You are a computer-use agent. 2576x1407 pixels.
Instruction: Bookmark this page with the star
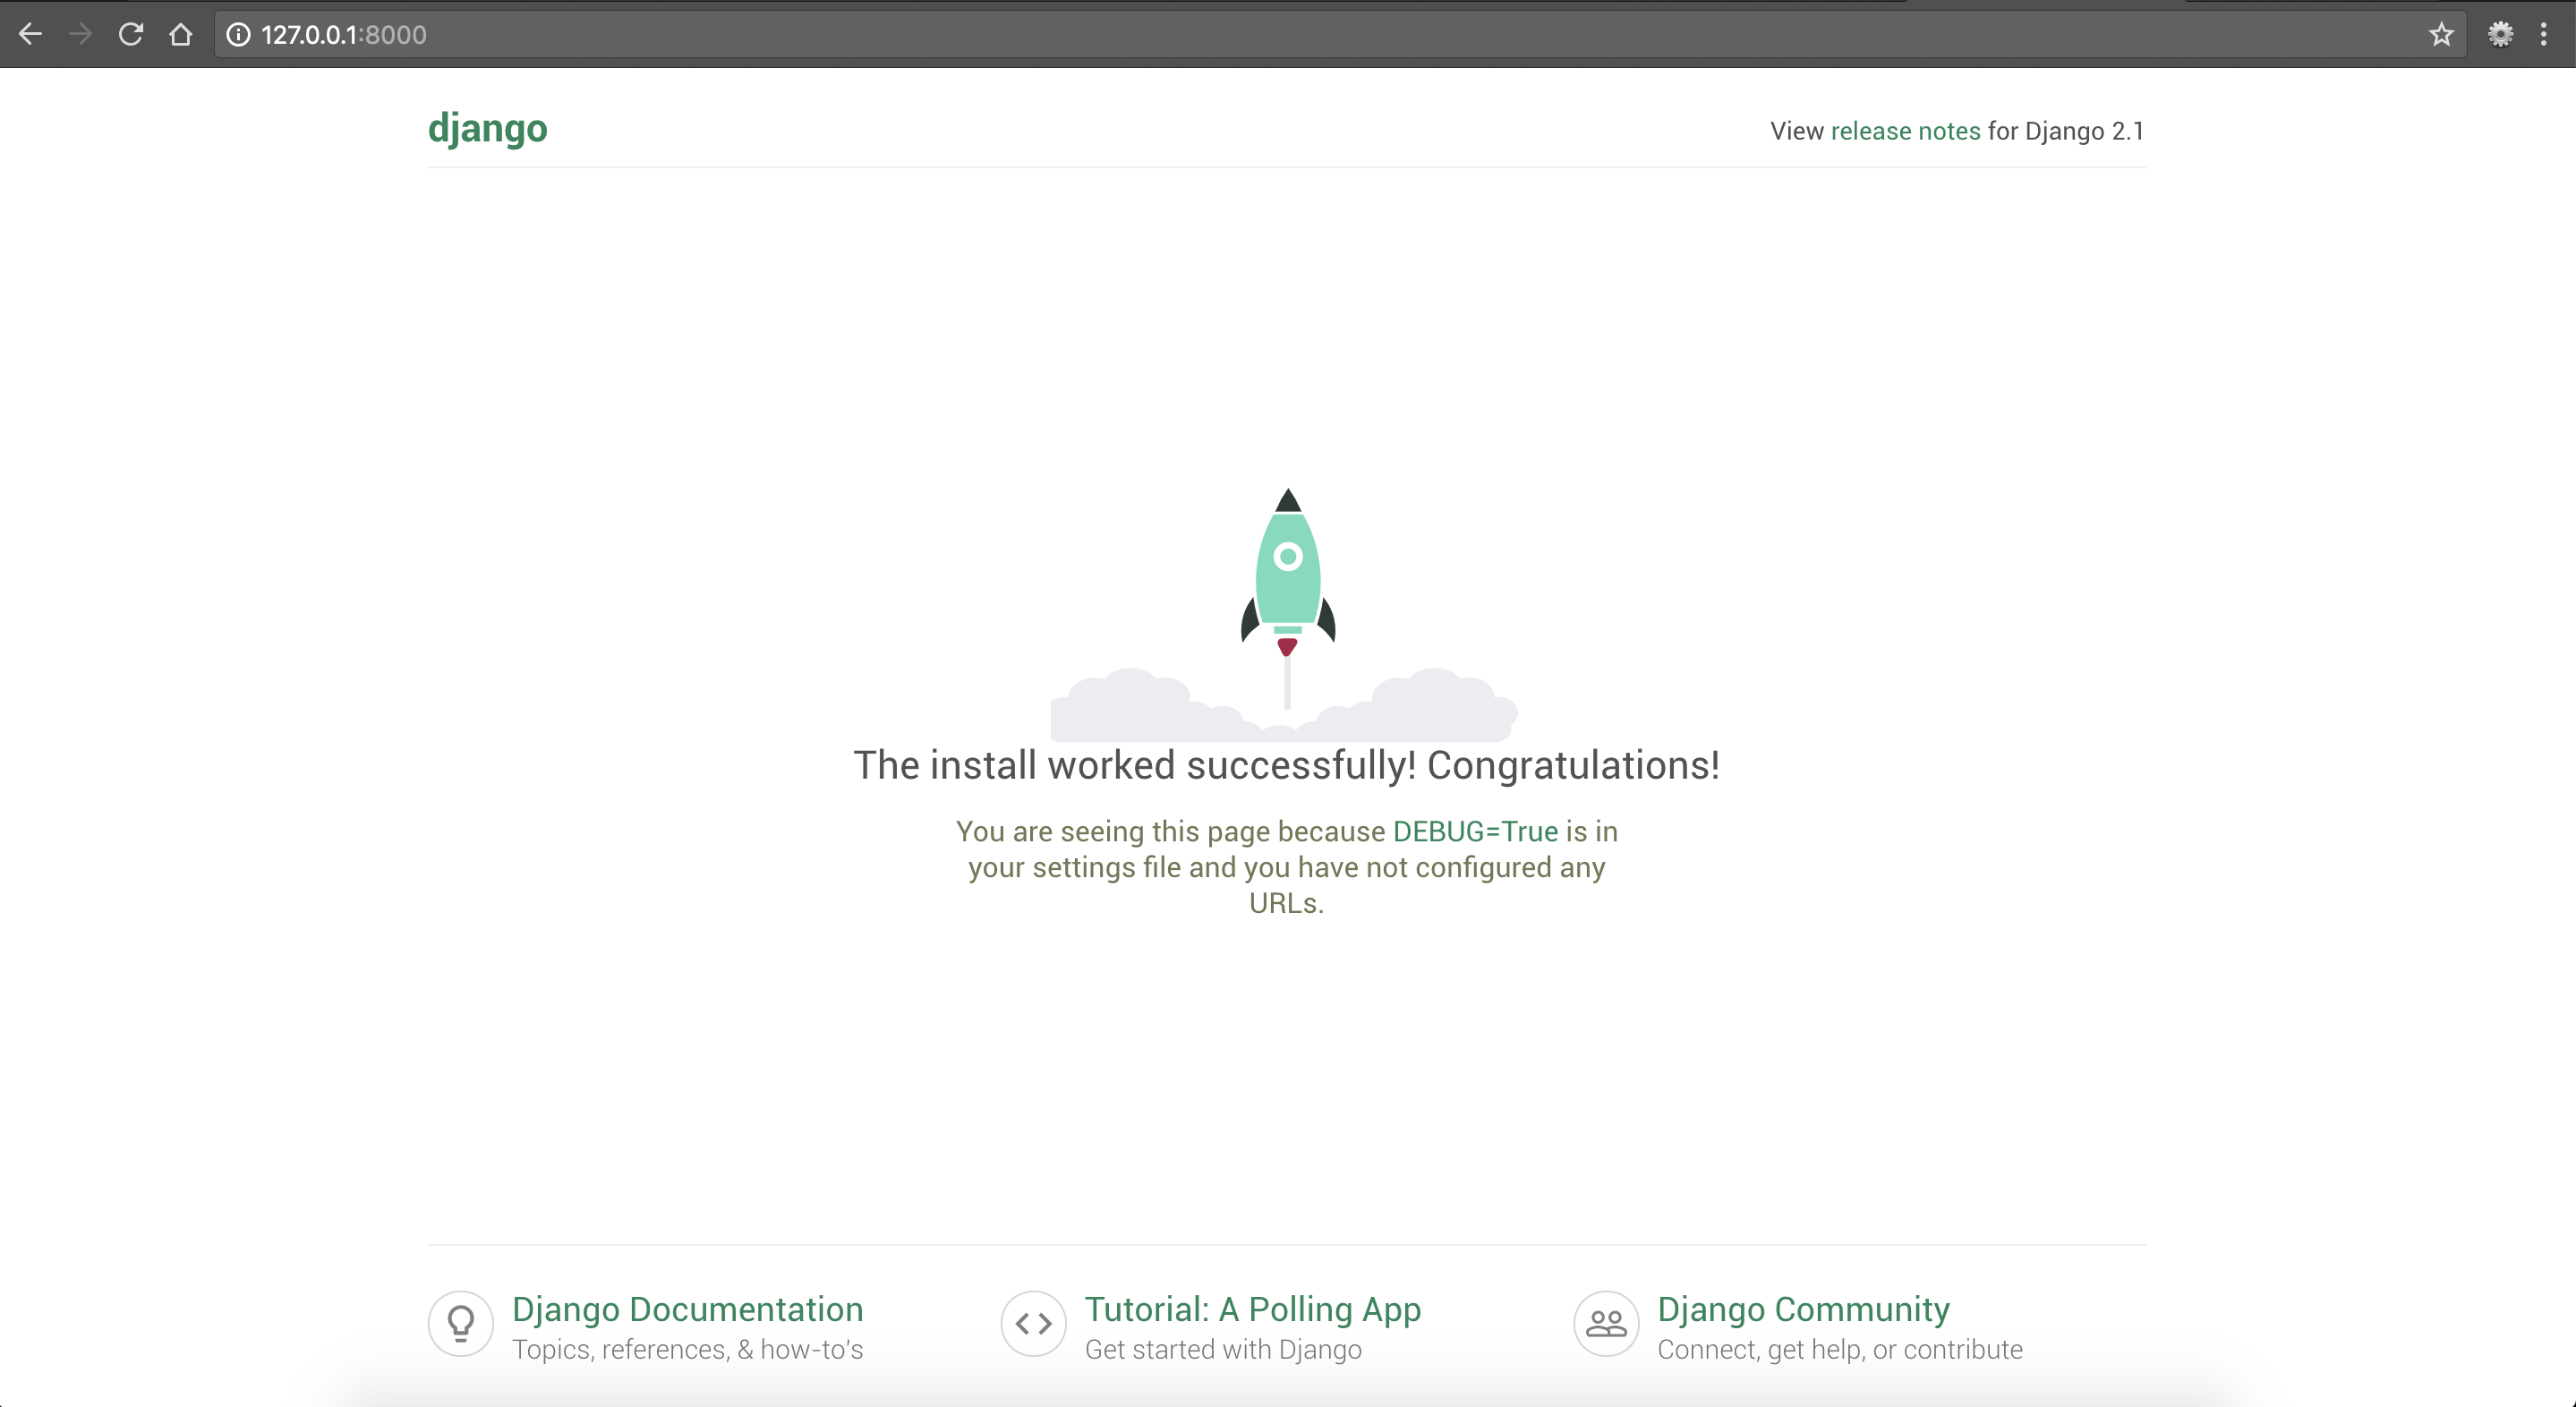pyautogui.click(x=2441, y=34)
